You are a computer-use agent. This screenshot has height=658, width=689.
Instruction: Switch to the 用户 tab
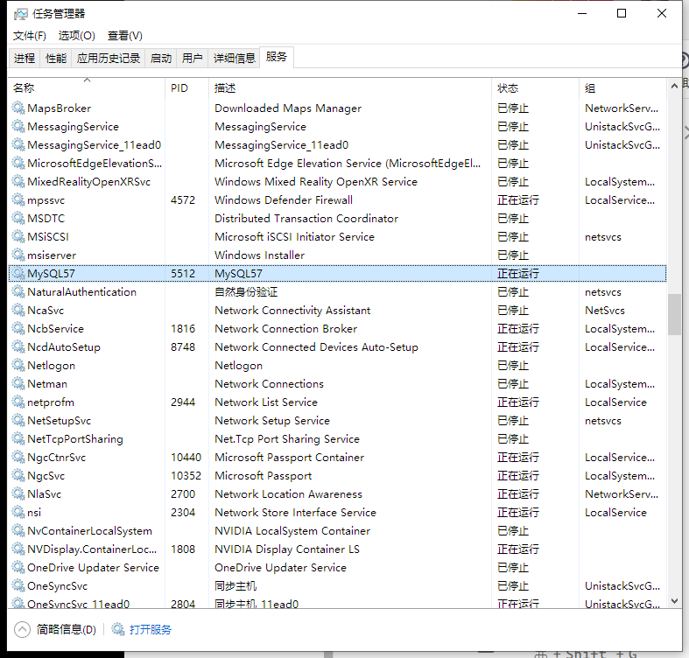192,58
